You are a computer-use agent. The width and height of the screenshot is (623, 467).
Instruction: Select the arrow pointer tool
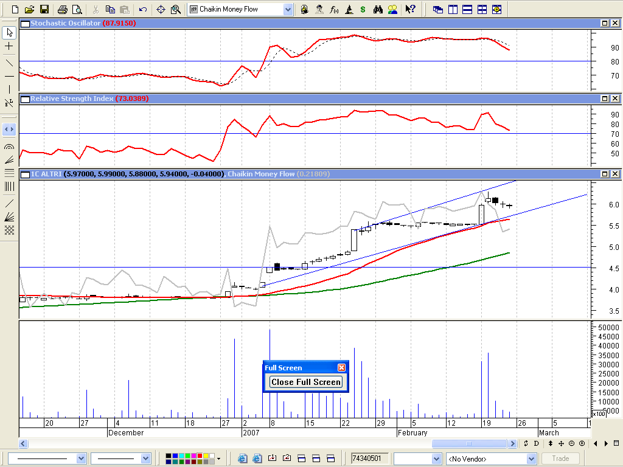coord(9,33)
